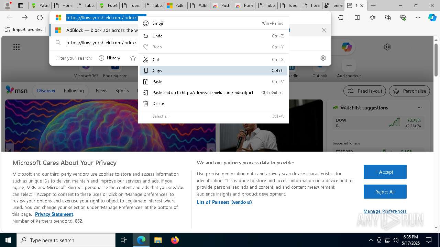The image size is (440, 247).
Task: Open the Extensions puzzle icon
Action: click(341, 17)
